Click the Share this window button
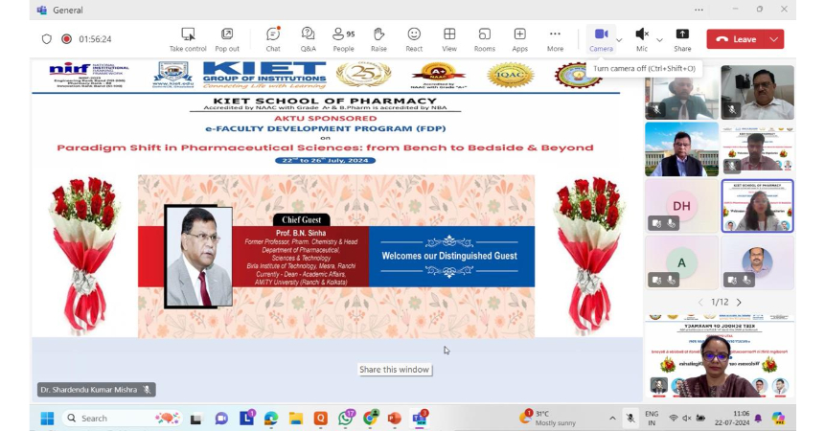Viewport: 825px width, 431px height. (x=394, y=370)
